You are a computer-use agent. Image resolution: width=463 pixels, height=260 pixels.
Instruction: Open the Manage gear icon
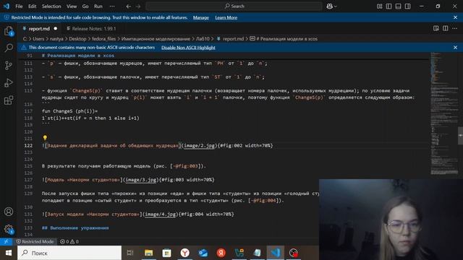point(9,229)
